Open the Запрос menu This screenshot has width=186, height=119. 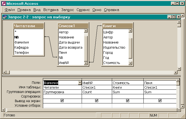[68, 10]
